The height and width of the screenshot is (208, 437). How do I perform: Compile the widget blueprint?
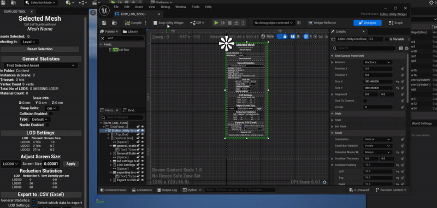(133, 23)
